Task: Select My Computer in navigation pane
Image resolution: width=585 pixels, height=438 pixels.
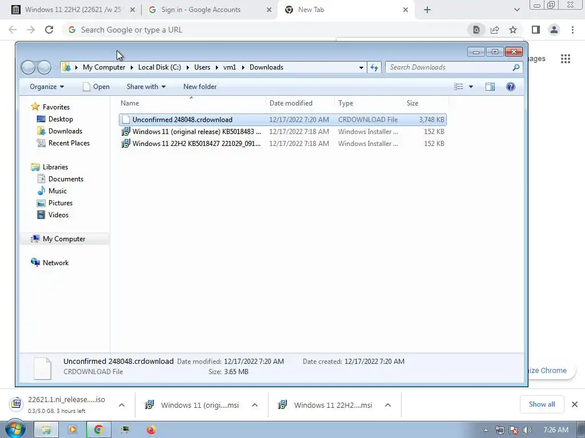Action: tap(64, 239)
